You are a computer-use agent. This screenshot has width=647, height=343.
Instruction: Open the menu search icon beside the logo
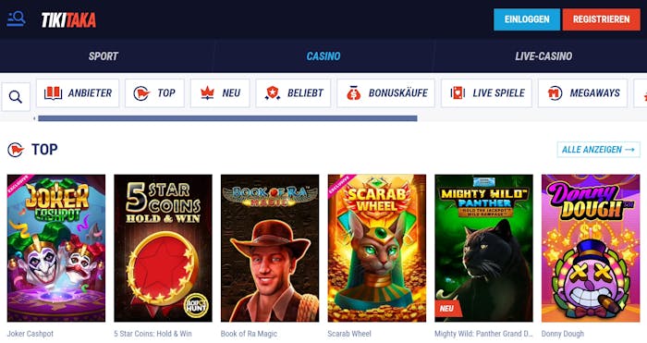[x=16, y=19]
